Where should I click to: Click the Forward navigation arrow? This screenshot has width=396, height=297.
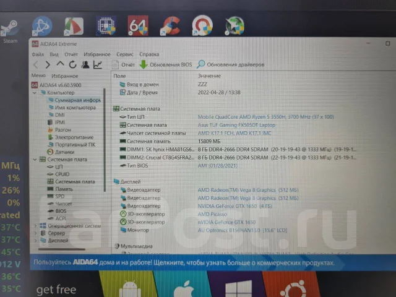tap(48, 65)
